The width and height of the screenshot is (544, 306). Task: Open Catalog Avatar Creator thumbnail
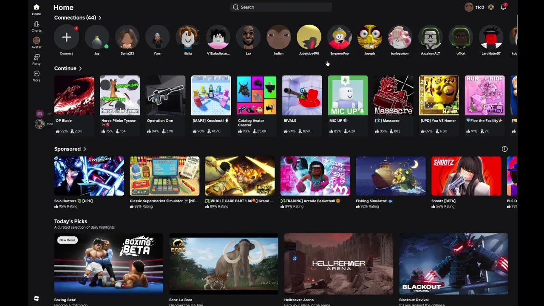point(257,96)
